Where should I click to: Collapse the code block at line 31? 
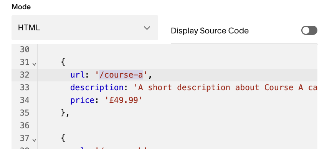pos(35,64)
